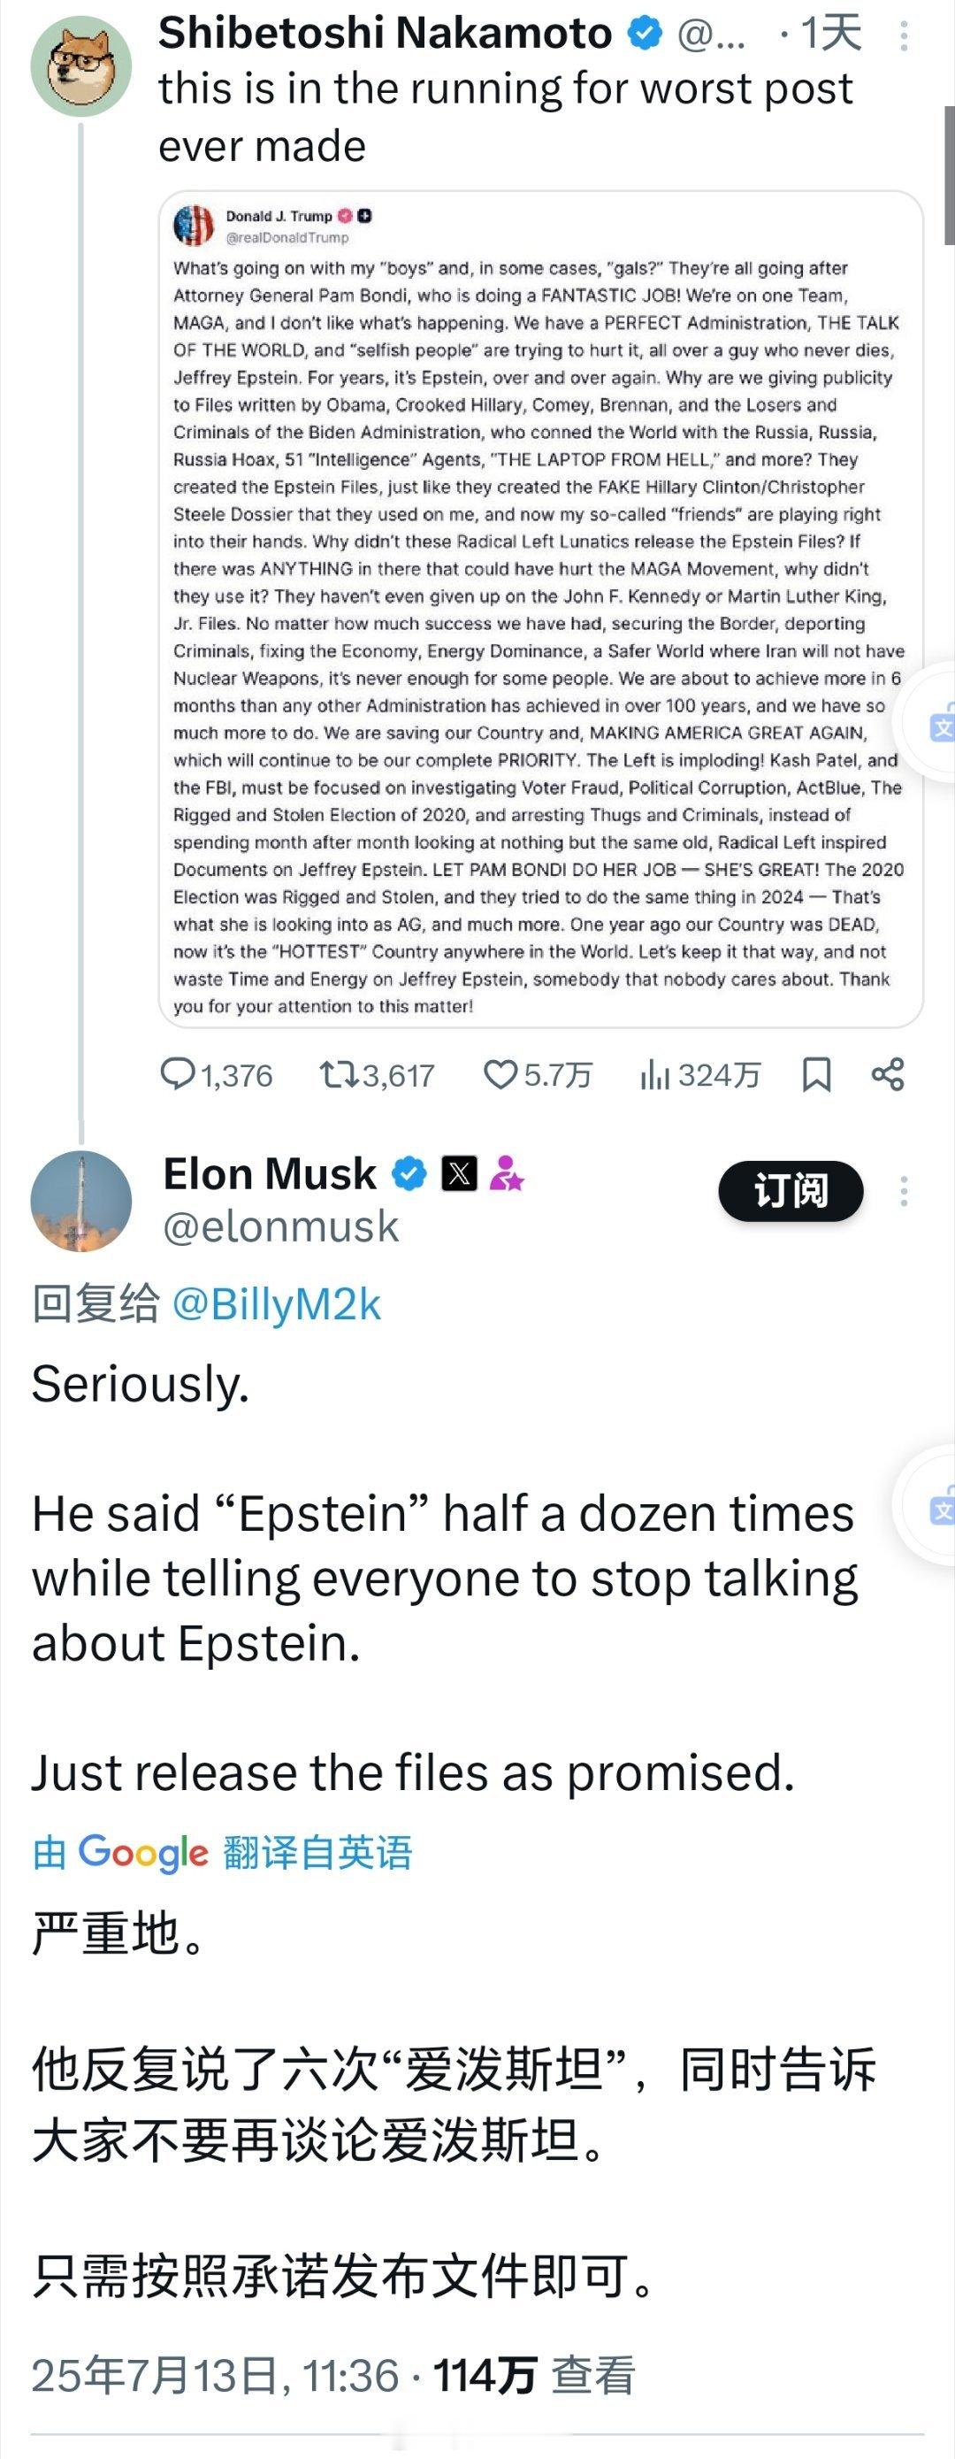Share Shibetoshi Nakamoto's post
Viewport: 955px width, 2459px height.
click(x=887, y=1075)
